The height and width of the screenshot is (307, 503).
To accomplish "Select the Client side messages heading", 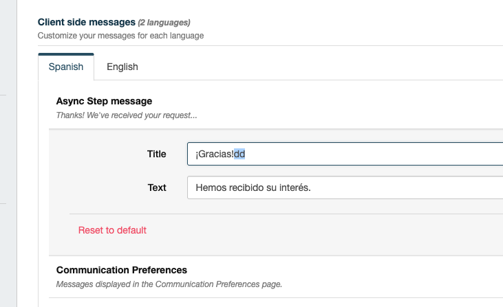I will pyautogui.click(x=86, y=22).
